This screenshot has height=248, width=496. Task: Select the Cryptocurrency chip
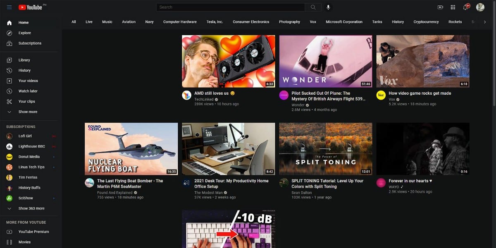coord(426,22)
